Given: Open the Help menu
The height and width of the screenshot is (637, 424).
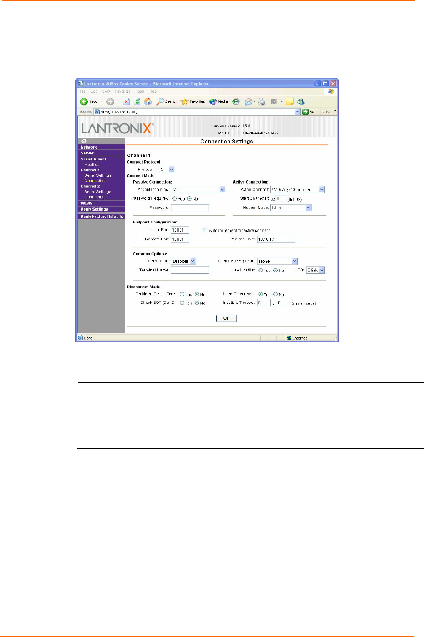Looking at the screenshot, I should (153, 91).
